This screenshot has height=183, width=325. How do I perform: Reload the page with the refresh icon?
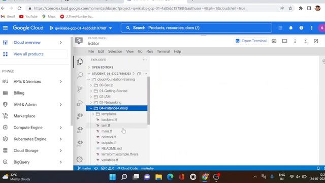(x=19, y=8)
